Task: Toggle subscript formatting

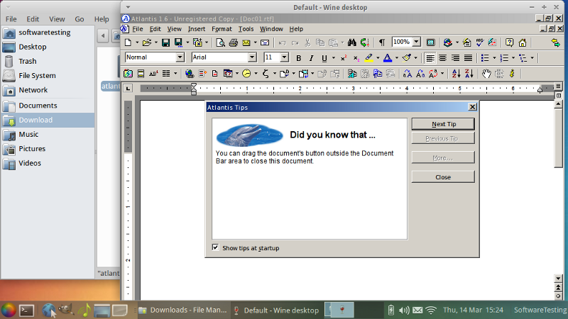Action: point(356,58)
